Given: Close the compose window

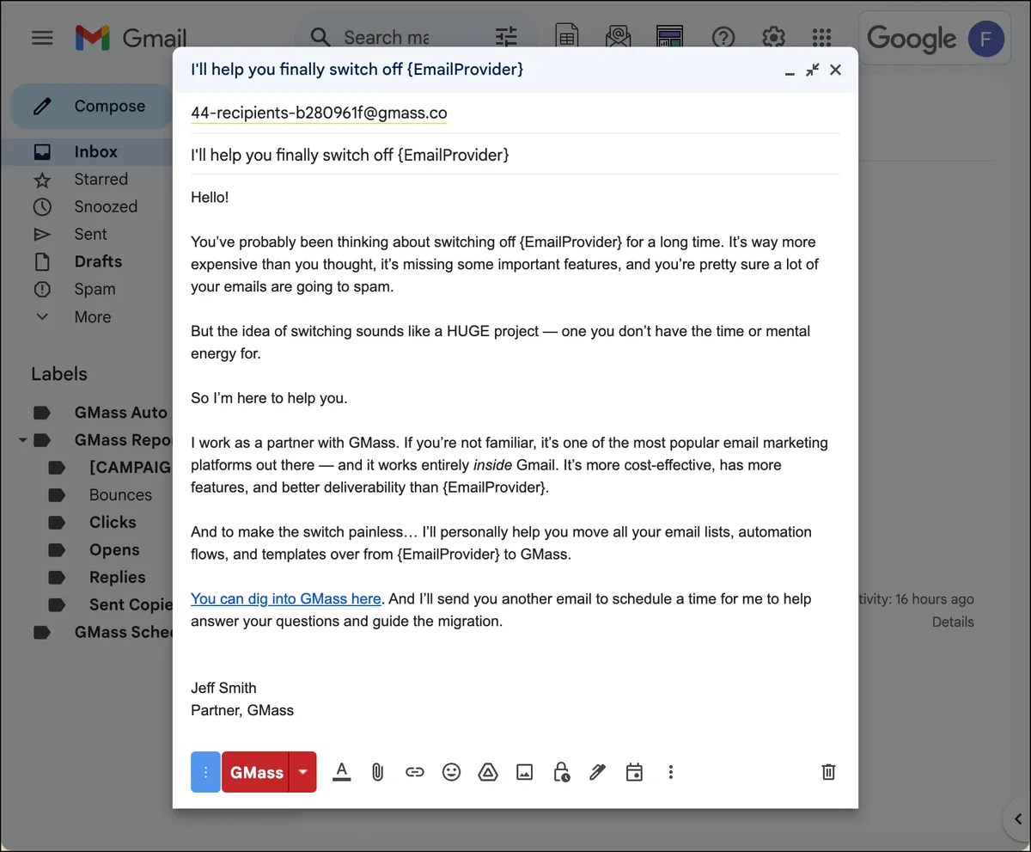Looking at the screenshot, I should pos(835,70).
